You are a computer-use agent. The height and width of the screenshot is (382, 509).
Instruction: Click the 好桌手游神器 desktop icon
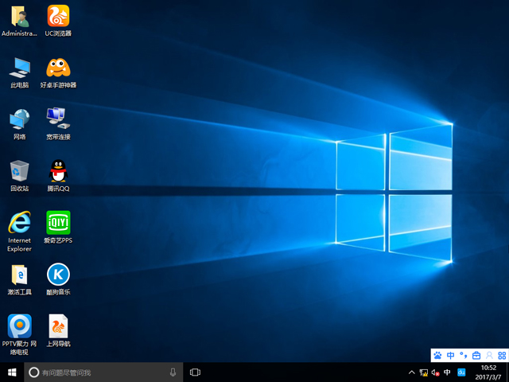point(58,68)
